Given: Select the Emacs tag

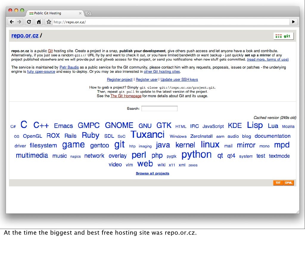Looking at the screenshot, I should pyautogui.click(x=63, y=126).
